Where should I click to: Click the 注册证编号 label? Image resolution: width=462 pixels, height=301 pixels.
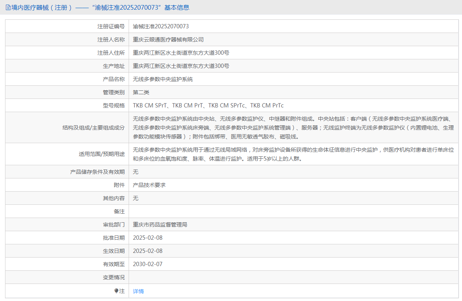pyautogui.click(x=111, y=26)
